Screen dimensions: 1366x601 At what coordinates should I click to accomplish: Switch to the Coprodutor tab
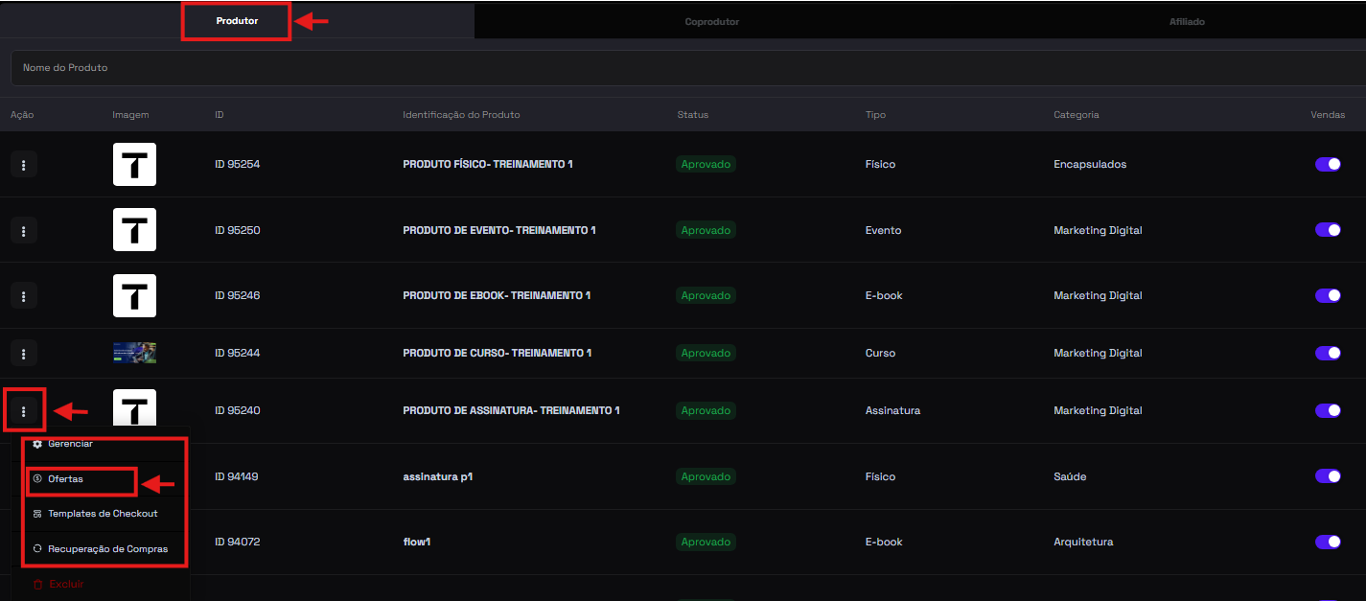coord(711,21)
